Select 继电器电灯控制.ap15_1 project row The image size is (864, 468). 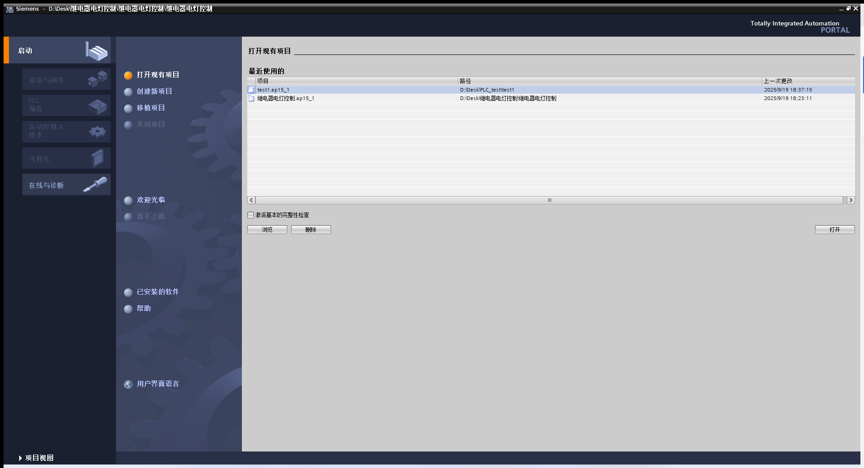(551, 98)
